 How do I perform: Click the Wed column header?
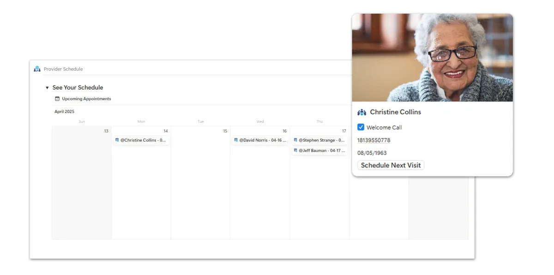260,122
